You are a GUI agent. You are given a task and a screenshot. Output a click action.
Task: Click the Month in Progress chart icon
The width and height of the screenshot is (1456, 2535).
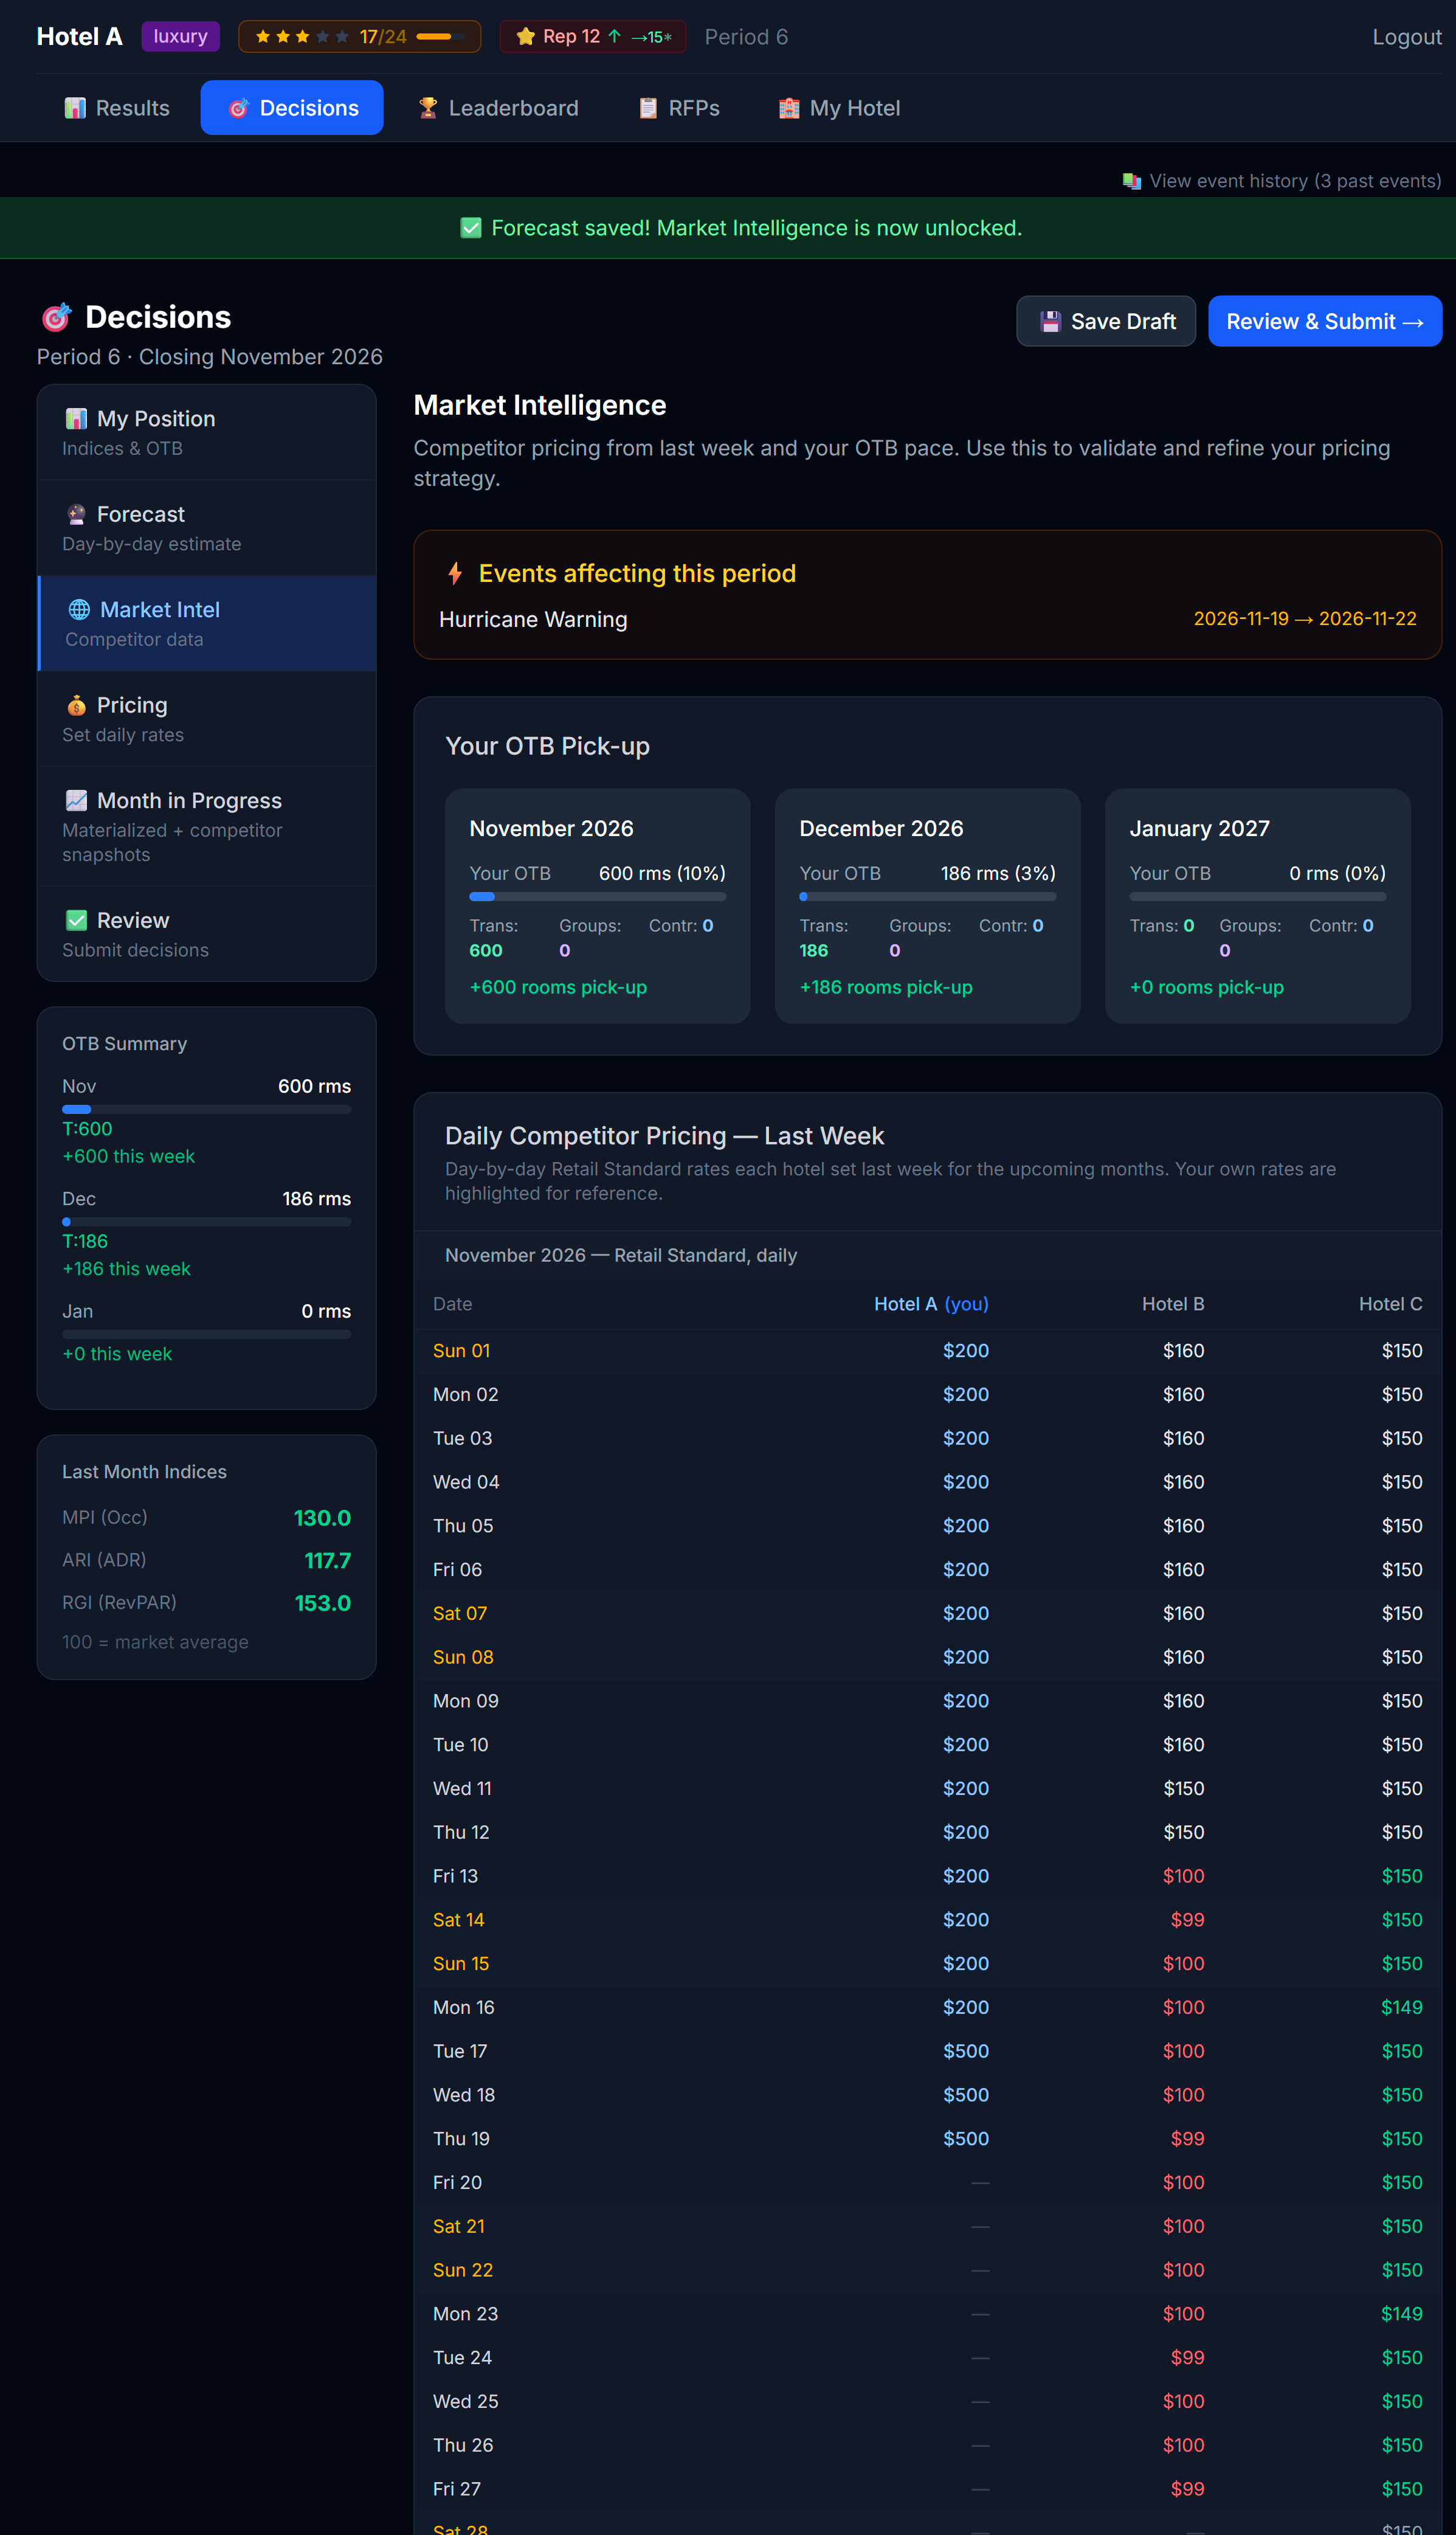click(x=76, y=800)
